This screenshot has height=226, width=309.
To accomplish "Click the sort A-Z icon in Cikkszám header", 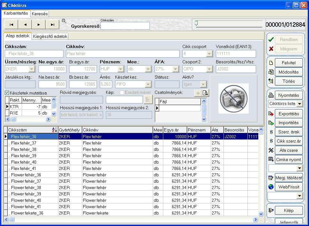I will pyautogui.click(x=54, y=130).
